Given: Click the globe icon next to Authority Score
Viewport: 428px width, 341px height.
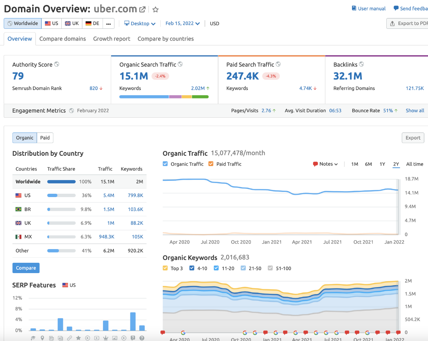Looking at the screenshot, I should pos(57,64).
